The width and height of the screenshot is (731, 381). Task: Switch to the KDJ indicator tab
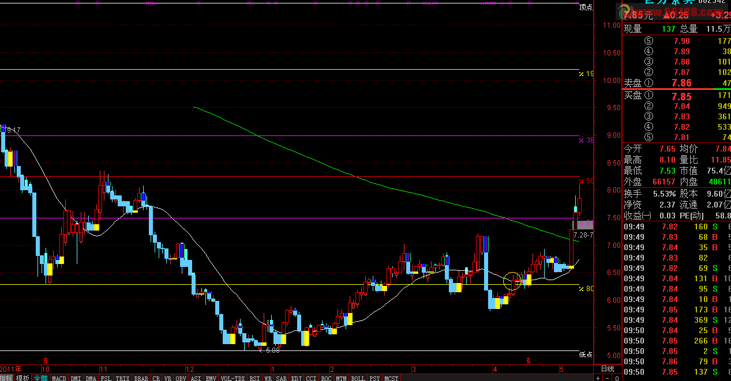tap(296, 378)
